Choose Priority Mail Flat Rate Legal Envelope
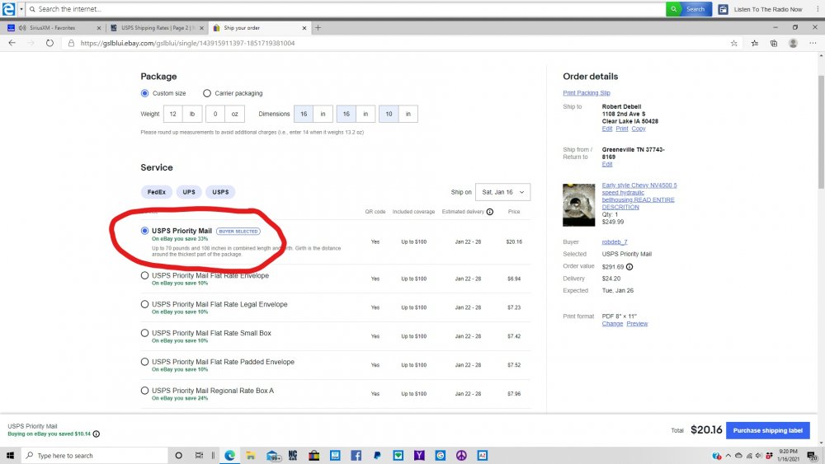825x464 pixels. 144,304
